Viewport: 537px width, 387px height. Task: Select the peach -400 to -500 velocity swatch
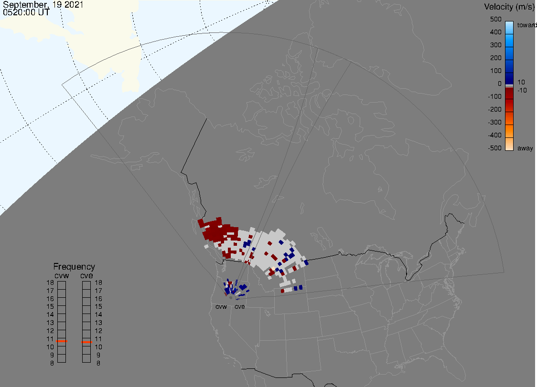pos(509,144)
